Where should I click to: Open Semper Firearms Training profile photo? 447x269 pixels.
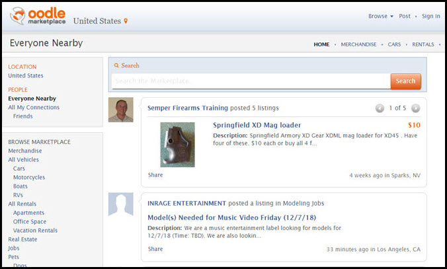(x=120, y=110)
